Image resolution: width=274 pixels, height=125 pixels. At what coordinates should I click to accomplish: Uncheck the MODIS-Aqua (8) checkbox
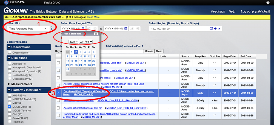pos(9,106)
